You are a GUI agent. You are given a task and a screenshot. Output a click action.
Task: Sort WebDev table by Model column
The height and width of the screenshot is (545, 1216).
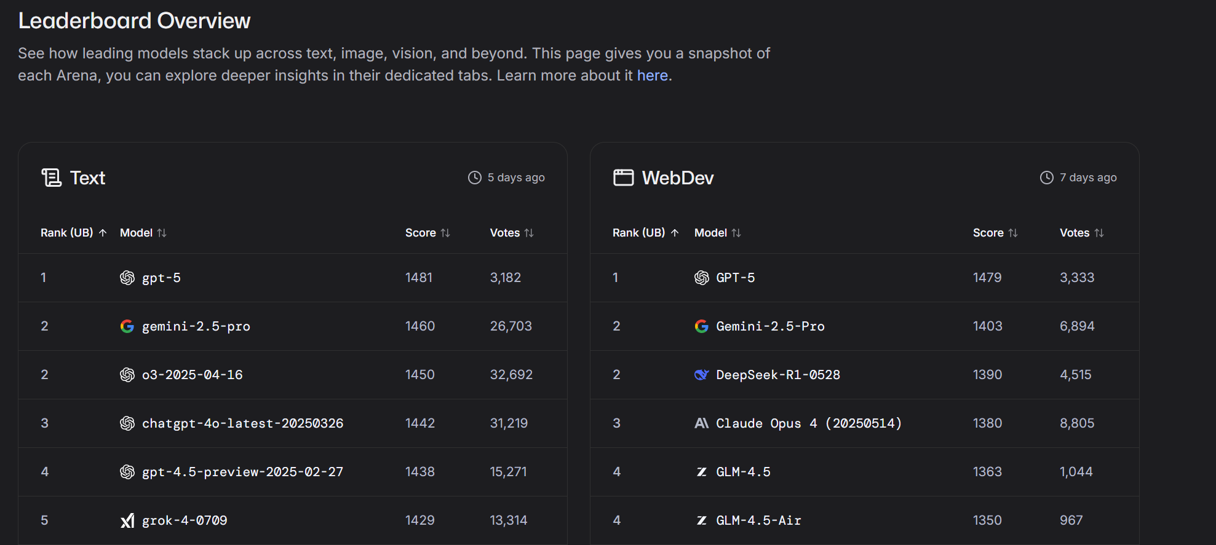click(x=717, y=233)
